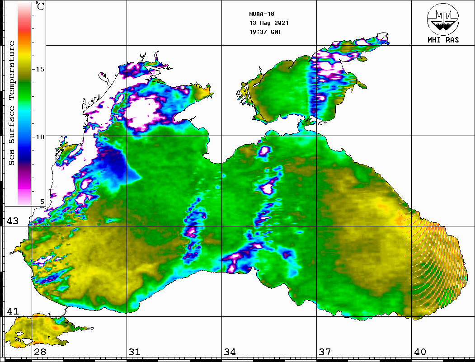
Task: Click longitude label '40'
Action: 420,352
